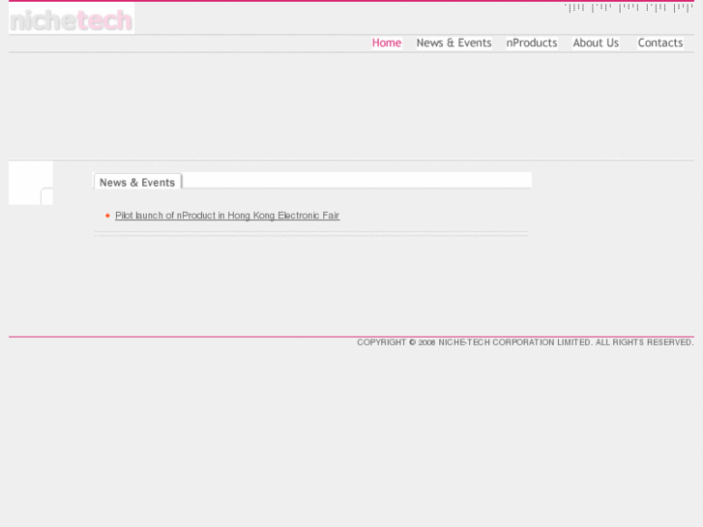The height and width of the screenshot is (527, 703).
Task: Click the nichetech logo
Action: 72,18
